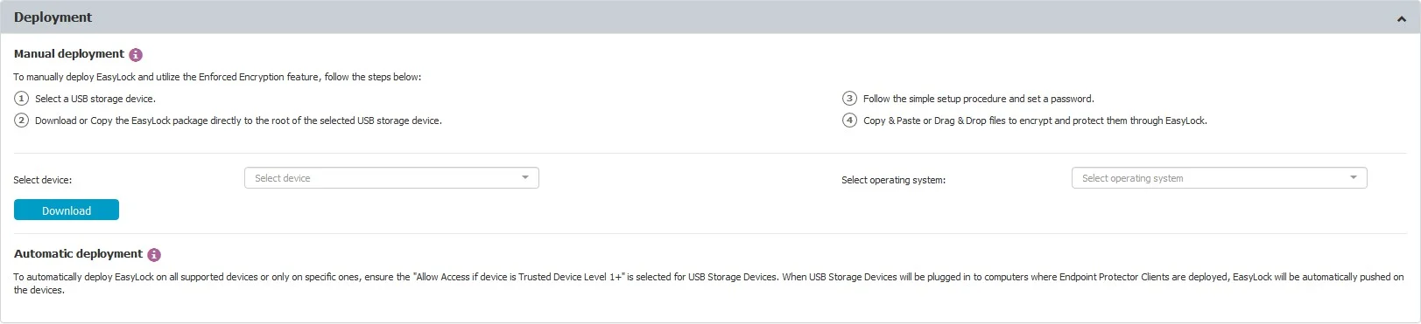The width and height of the screenshot is (1421, 324).
Task: Click the Automatic deployment info icon
Action: coord(154,254)
